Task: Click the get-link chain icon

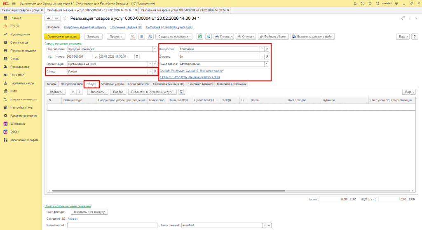Action: [403, 19]
